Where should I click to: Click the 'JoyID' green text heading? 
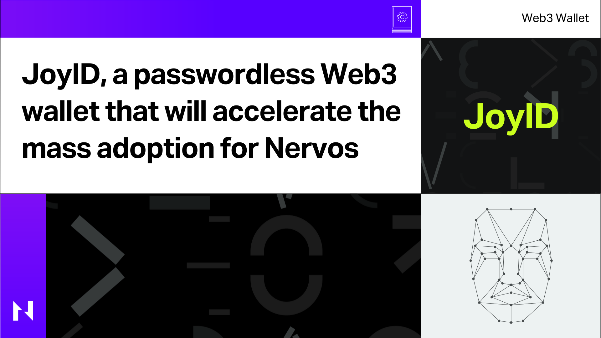[511, 115]
